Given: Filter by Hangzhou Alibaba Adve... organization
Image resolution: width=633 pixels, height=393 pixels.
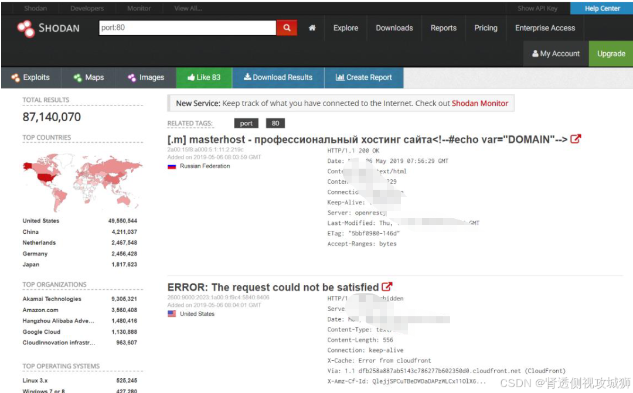Looking at the screenshot, I should (x=58, y=321).
